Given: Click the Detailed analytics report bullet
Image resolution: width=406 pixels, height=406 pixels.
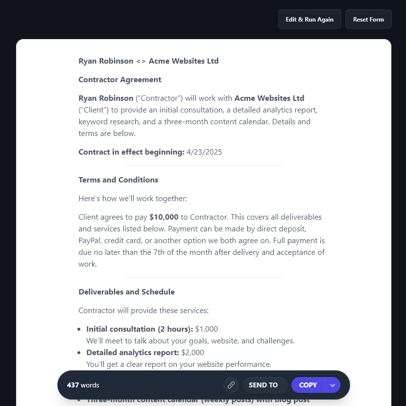Looking at the screenshot, I should tap(132, 352).
